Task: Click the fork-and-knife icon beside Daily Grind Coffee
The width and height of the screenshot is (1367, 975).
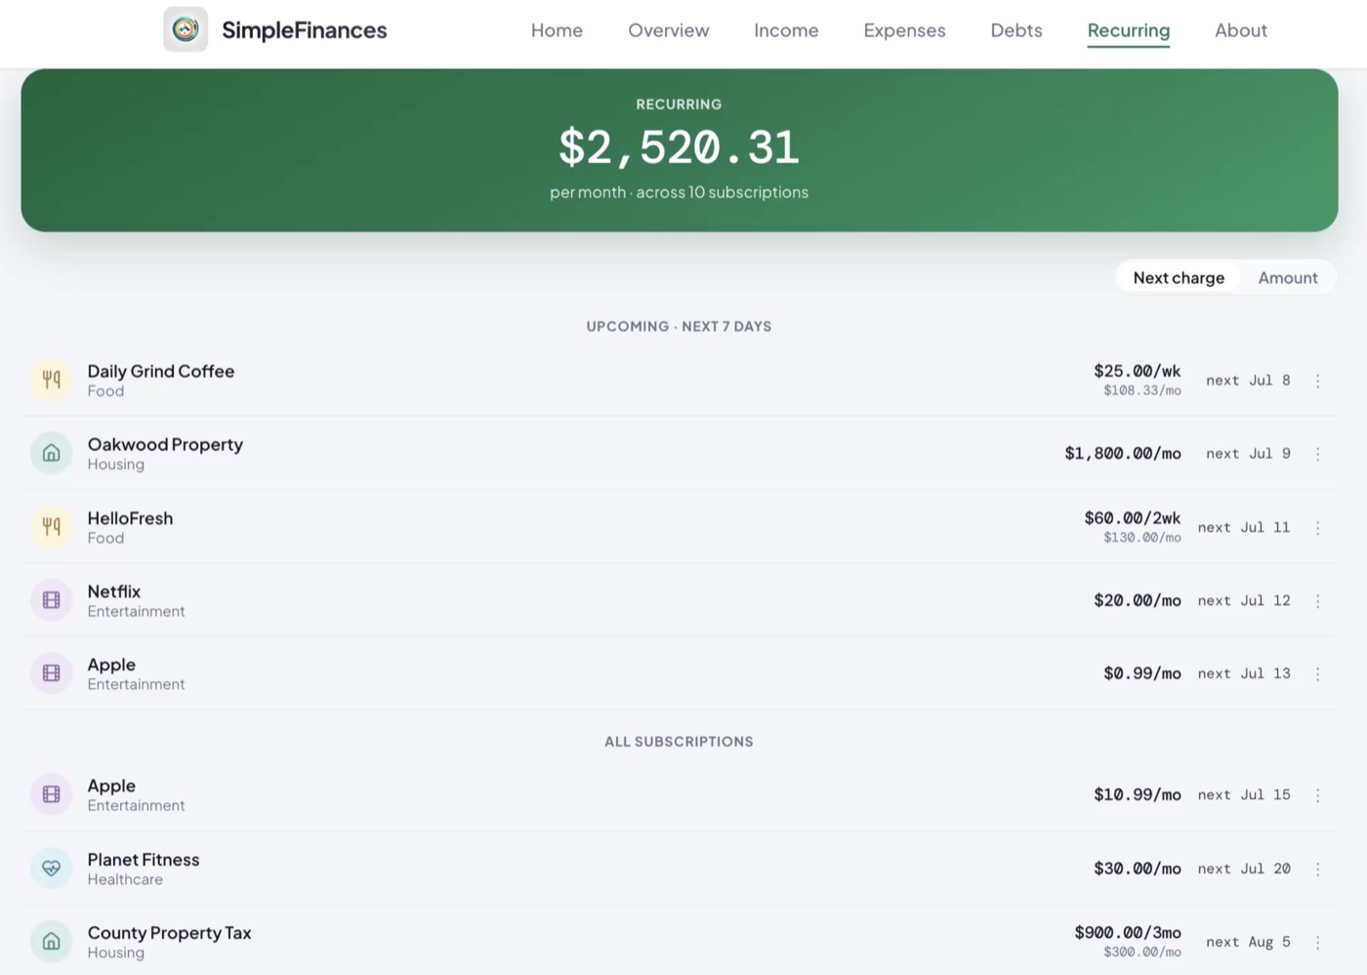Action: pos(52,380)
